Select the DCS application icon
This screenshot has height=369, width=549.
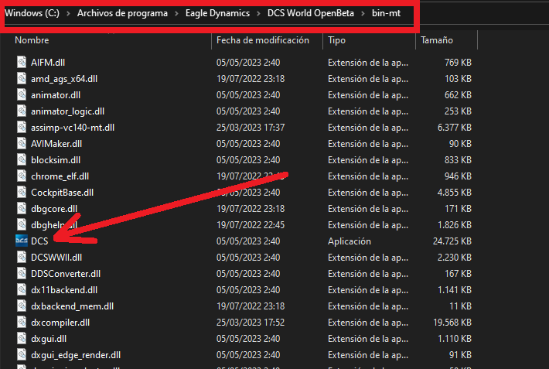[22, 241]
